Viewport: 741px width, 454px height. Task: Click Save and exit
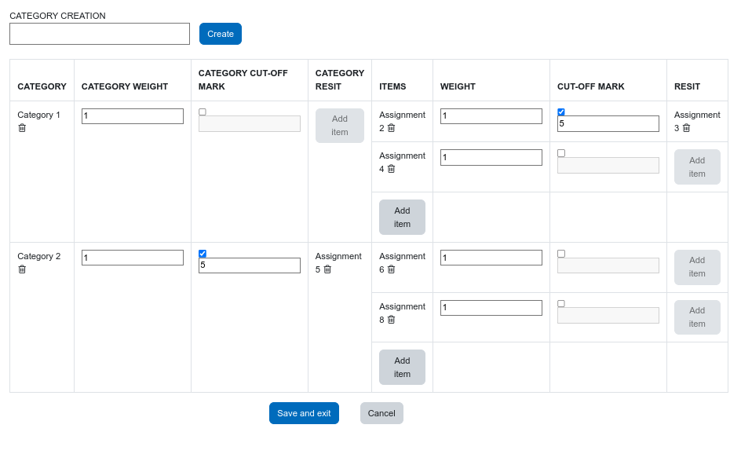(304, 413)
